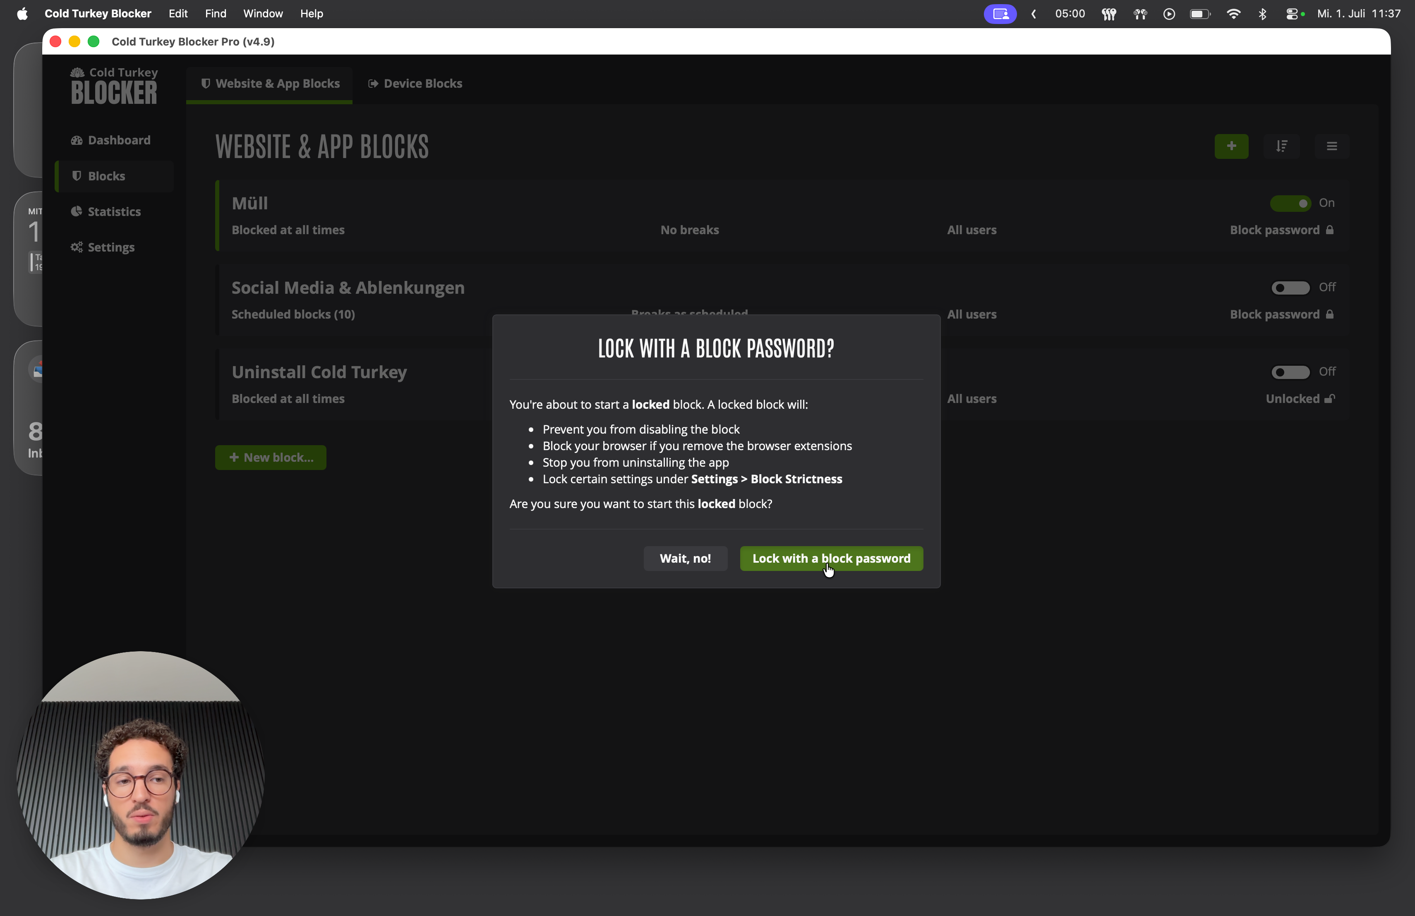This screenshot has height=916, width=1415.
Task: Open the Find menu
Action: coord(215,13)
